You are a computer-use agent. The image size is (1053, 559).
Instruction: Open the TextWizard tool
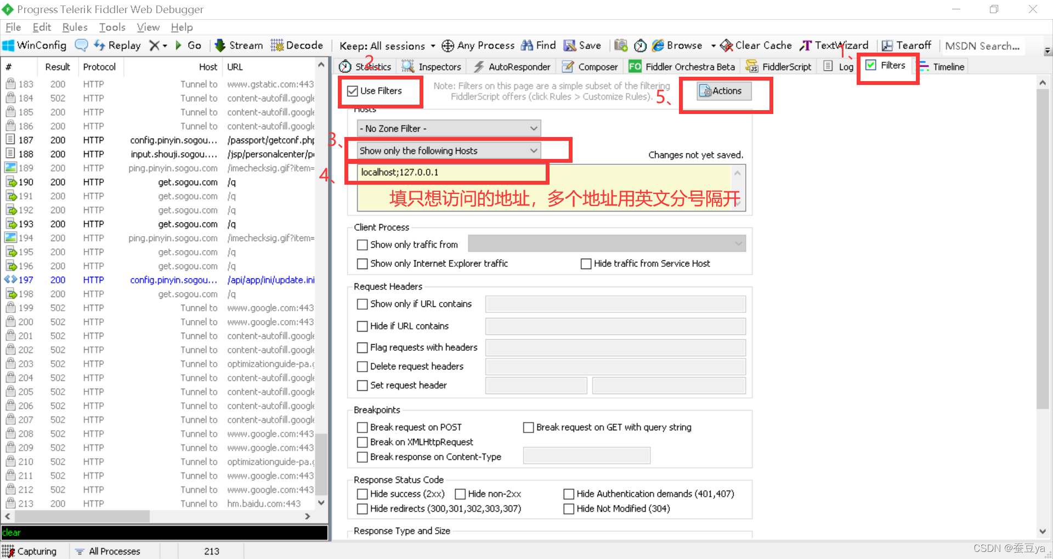834,45
